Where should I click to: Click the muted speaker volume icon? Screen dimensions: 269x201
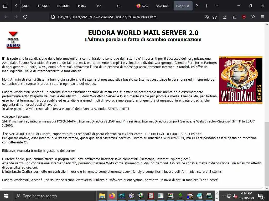click(x=235, y=196)
